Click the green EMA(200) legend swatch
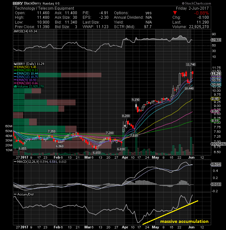The image size is (226, 230). point(15,70)
